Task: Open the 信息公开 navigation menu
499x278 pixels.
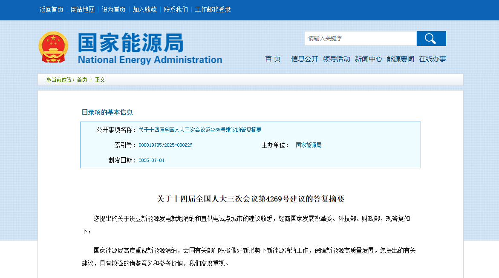Action: click(304, 59)
